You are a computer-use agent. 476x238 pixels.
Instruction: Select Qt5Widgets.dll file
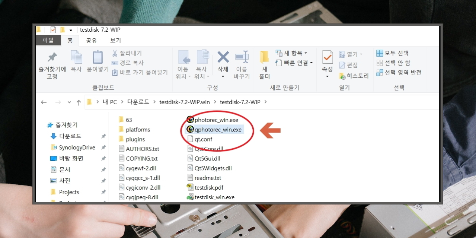tap(209, 168)
